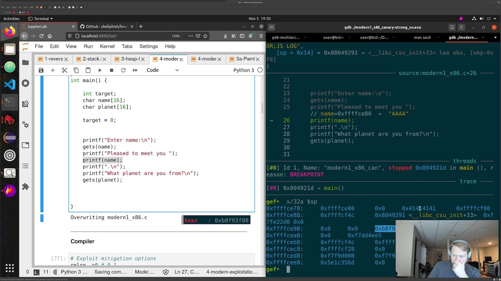Show applications grid in the dock

[x=10, y=268]
